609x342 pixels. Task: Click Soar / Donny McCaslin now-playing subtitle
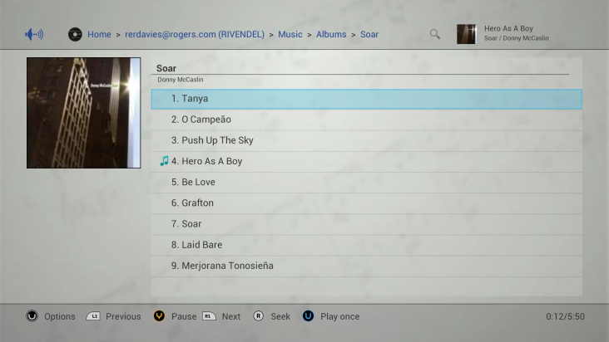516,38
